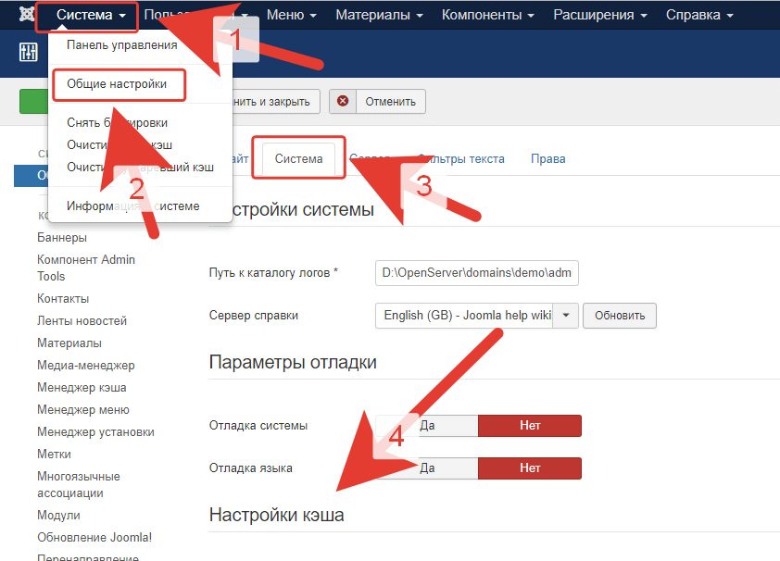Switch to the Права tab

[x=547, y=158]
